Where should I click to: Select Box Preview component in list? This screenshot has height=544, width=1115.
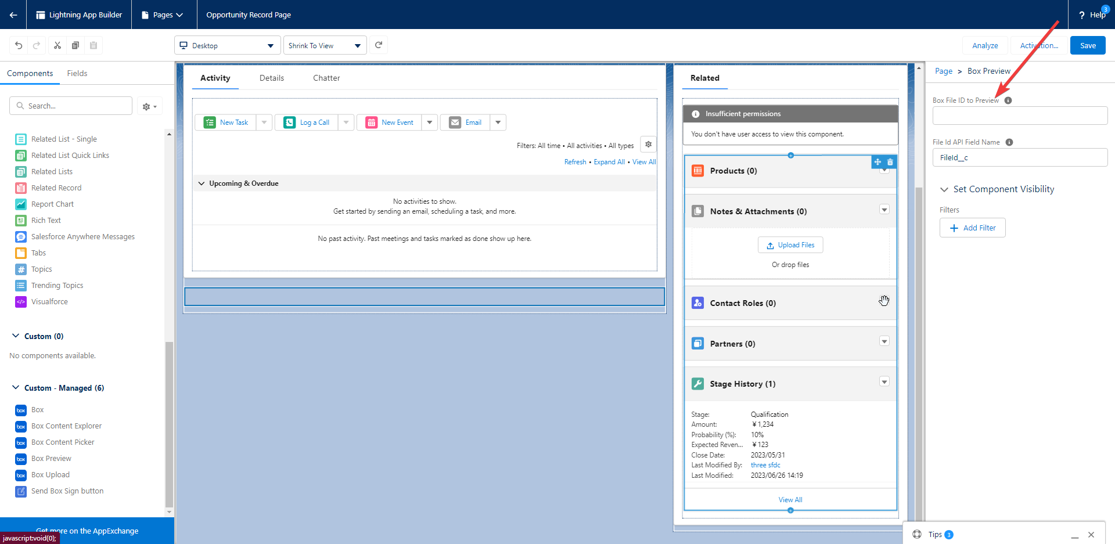coord(51,459)
